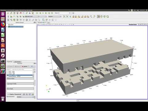Jump to last frame in animation controls
The image size is (148, 111).
point(49,13)
